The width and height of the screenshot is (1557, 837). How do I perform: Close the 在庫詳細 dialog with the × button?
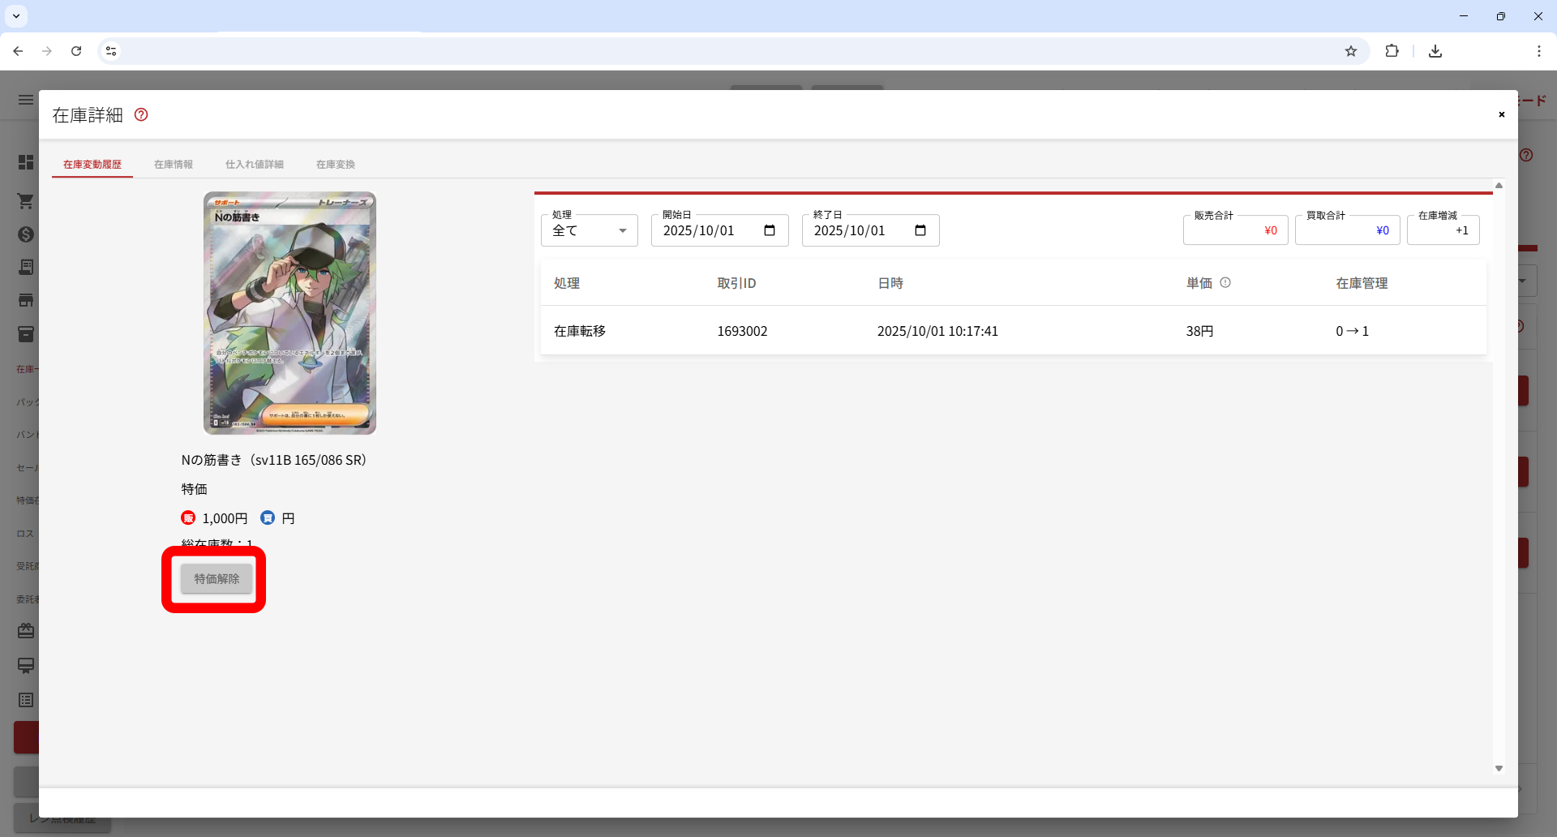click(x=1501, y=114)
